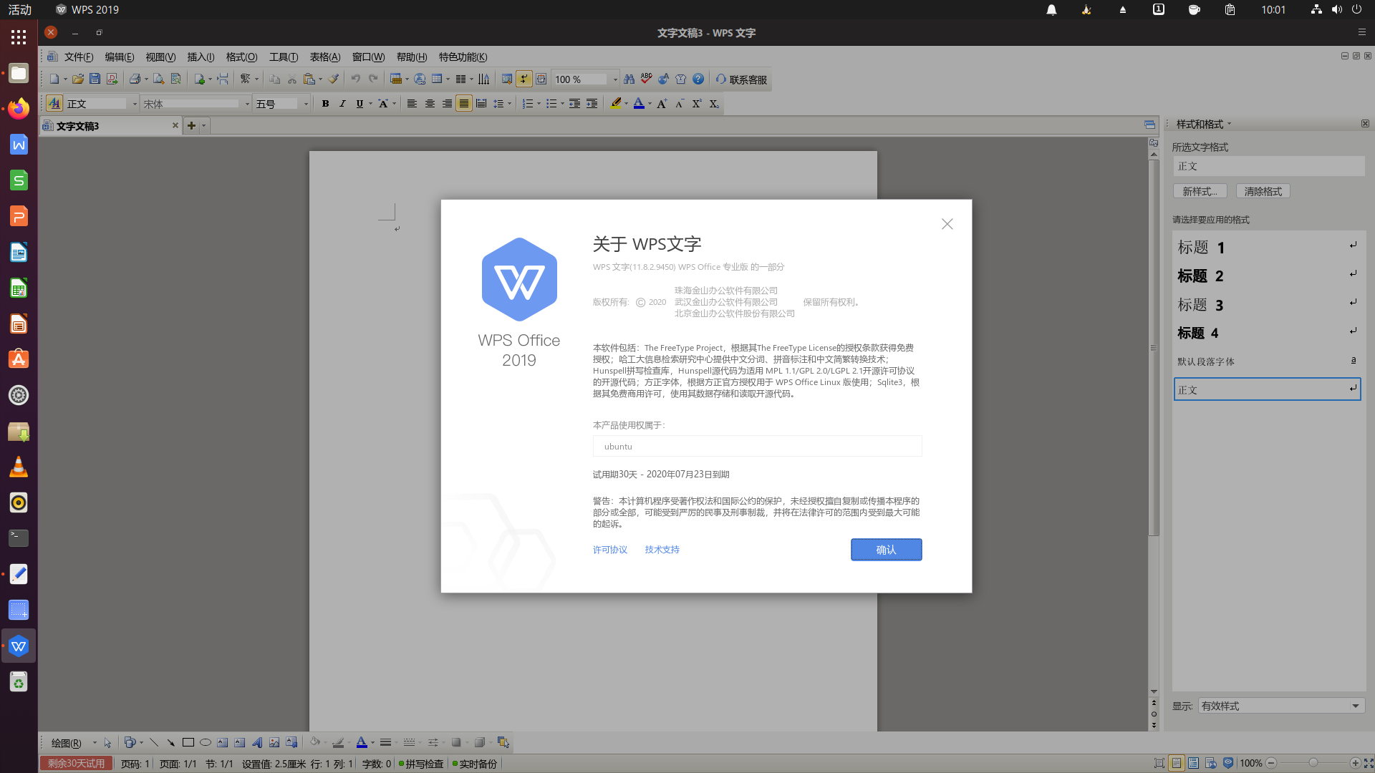The height and width of the screenshot is (773, 1375).
Task: Click the ABC spell check icon
Action: tap(647, 79)
